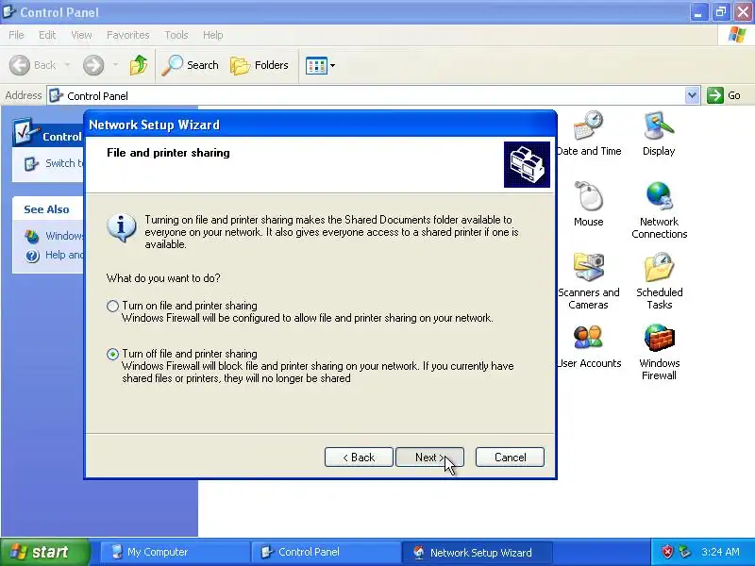Open the Views toolbar icon
The image size is (755, 566).
tap(316, 65)
